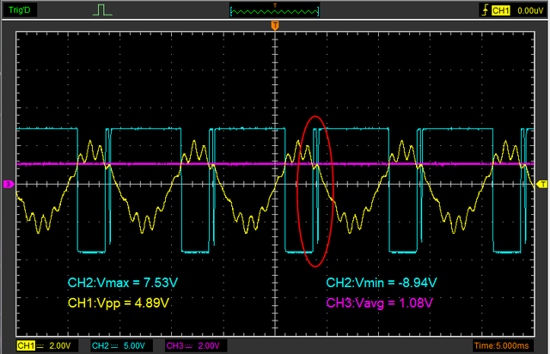Image resolution: width=550 pixels, height=354 pixels.
Task: Click the waveform memory overview bar
Action: pos(274,10)
